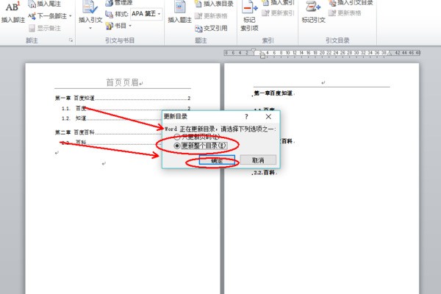Image resolution: width=441 pixels, height=294 pixels.
Task: Click the 标记索引项 (Mark Entry) icon
Action: point(251,10)
